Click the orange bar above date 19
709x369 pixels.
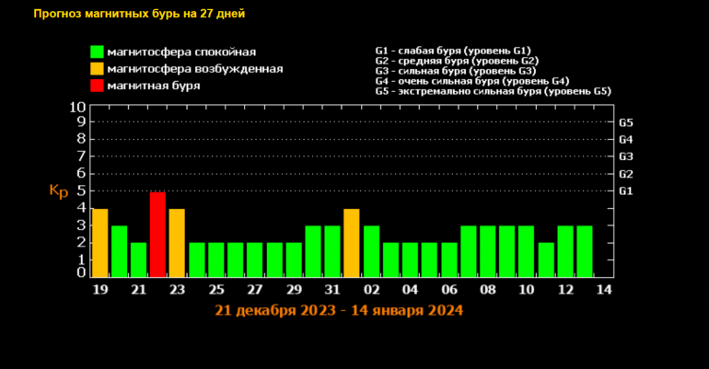(x=100, y=243)
